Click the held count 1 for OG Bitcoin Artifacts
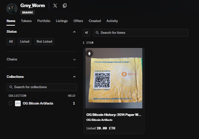Screen dimensions: 199x139 coord(74,103)
